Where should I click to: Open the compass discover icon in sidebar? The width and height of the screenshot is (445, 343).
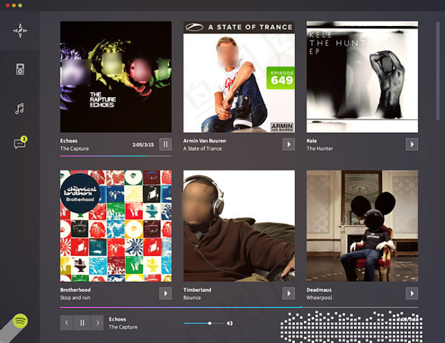pyautogui.click(x=20, y=31)
